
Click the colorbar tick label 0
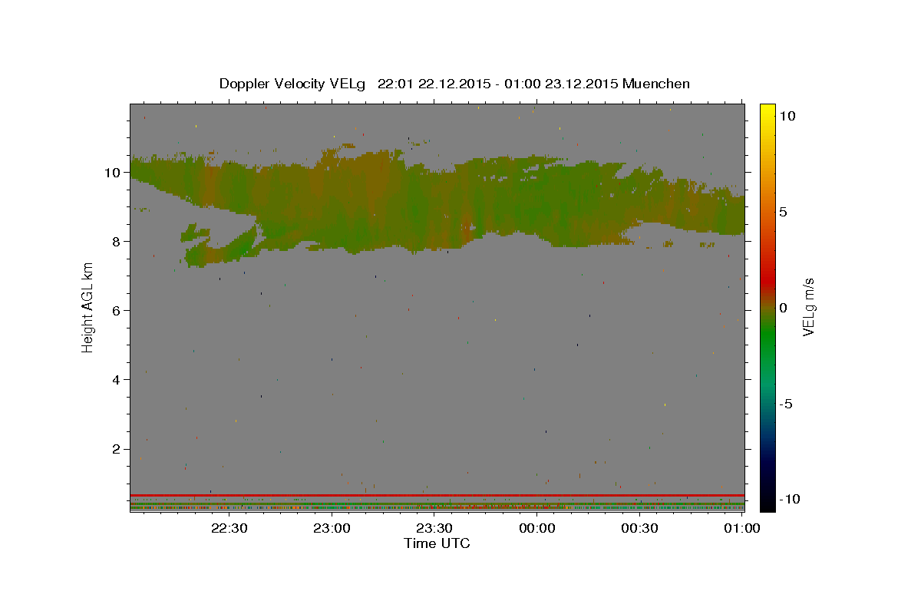[783, 308]
